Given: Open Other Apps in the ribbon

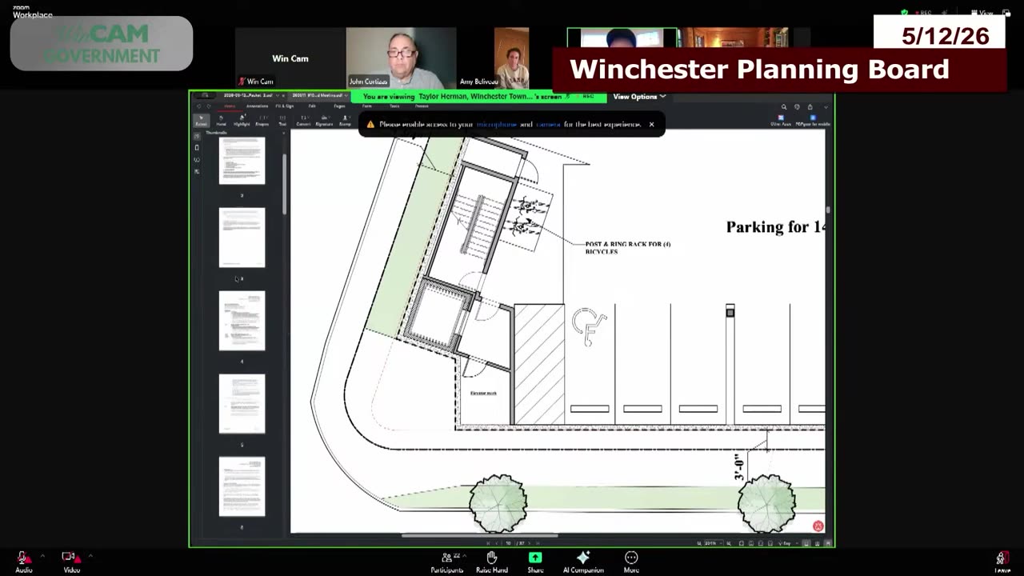Looking at the screenshot, I should click(x=781, y=121).
